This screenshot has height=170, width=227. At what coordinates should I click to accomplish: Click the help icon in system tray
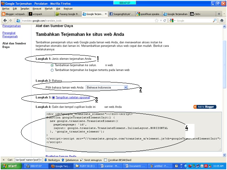point(176,166)
